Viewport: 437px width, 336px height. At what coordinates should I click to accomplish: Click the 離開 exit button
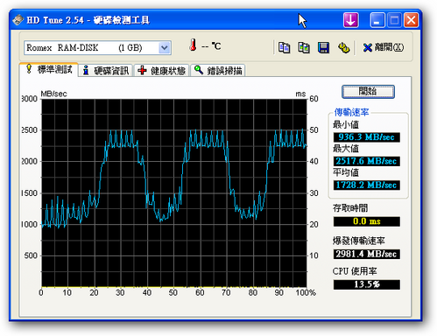(384, 47)
